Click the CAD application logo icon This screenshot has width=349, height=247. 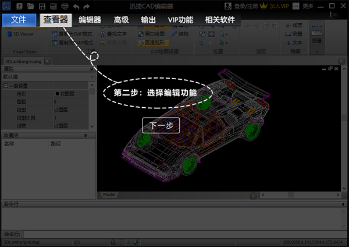coord(6,6)
